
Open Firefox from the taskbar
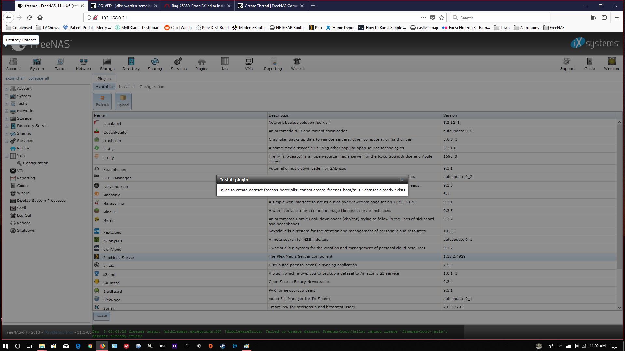click(x=102, y=346)
